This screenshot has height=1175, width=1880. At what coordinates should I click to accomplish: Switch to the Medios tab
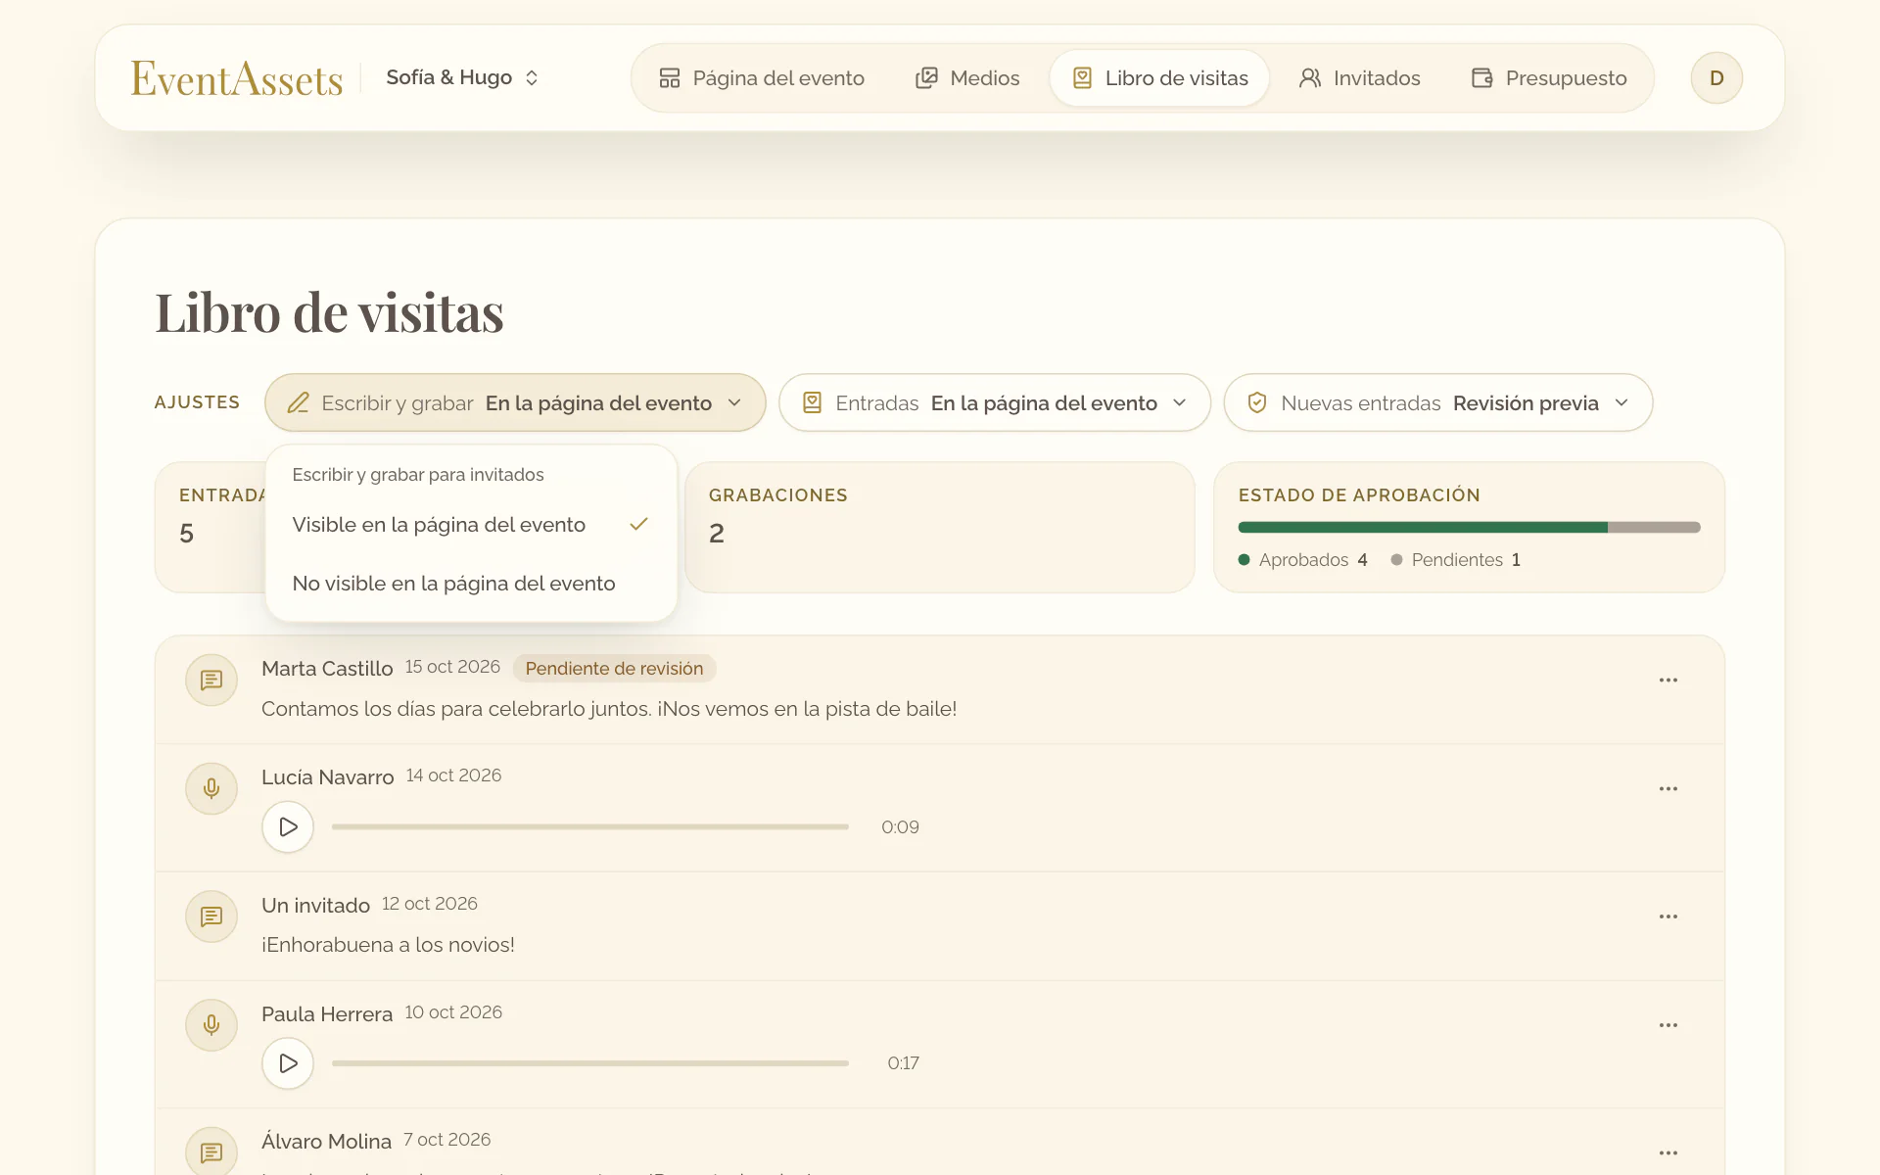[967, 78]
